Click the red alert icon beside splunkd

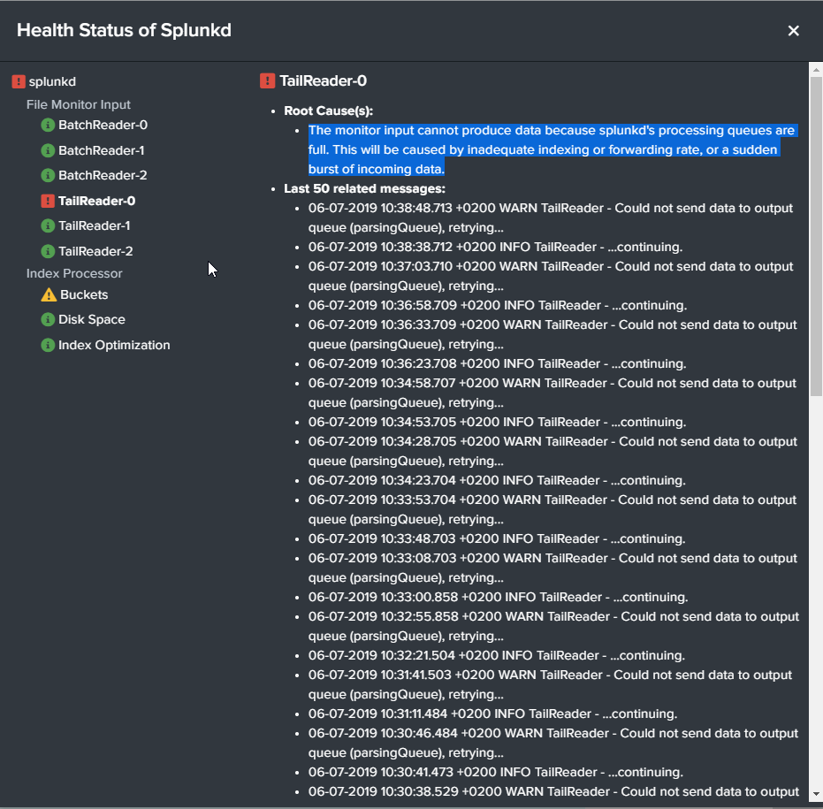(x=19, y=82)
